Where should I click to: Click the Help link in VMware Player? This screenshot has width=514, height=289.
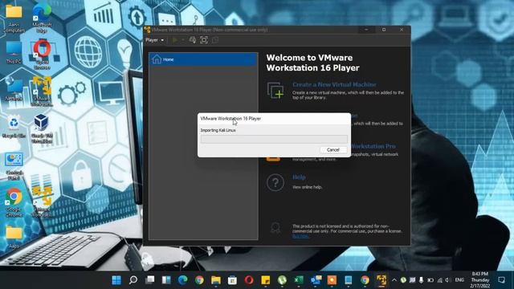click(x=299, y=177)
